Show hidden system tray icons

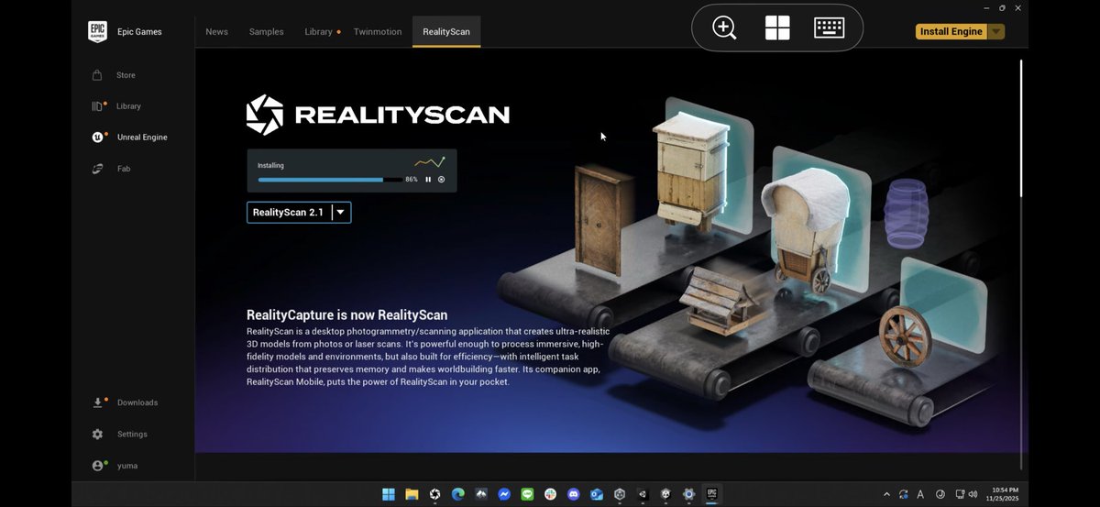(x=886, y=494)
